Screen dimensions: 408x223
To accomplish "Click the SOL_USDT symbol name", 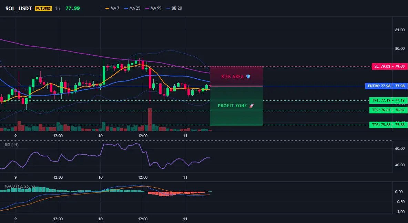I will pos(19,8).
